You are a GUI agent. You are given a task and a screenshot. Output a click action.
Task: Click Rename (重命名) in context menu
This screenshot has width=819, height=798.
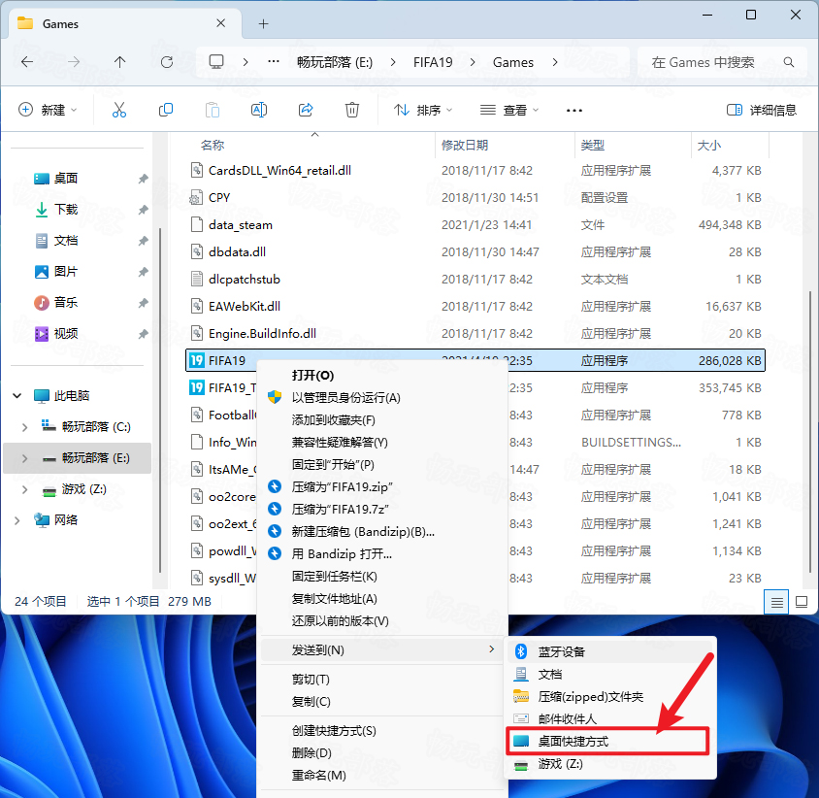(383, 776)
